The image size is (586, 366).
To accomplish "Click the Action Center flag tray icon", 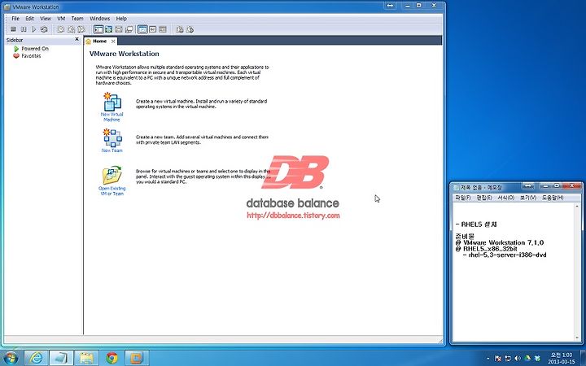I will [x=498, y=359].
